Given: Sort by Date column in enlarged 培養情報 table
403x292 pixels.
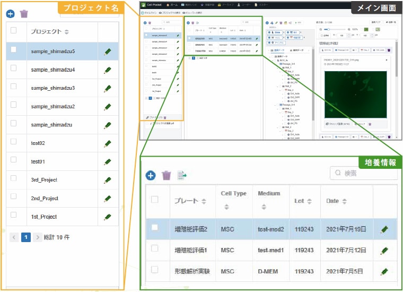Looking at the screenshot, I should click(344, 201).
